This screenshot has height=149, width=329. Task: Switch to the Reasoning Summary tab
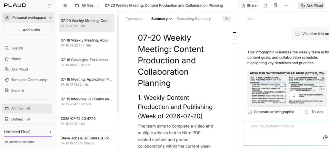pyautogui.click(x=194, y=19)
